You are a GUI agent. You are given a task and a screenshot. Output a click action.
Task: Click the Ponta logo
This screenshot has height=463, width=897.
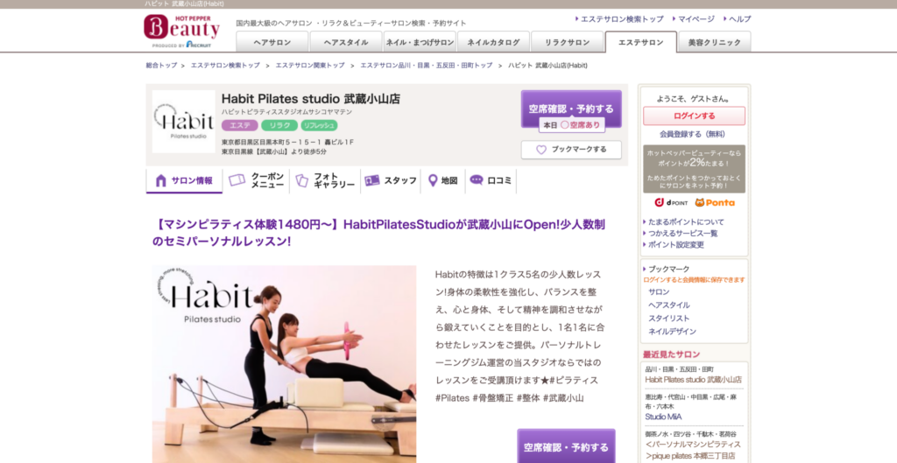tap(715, 202)
